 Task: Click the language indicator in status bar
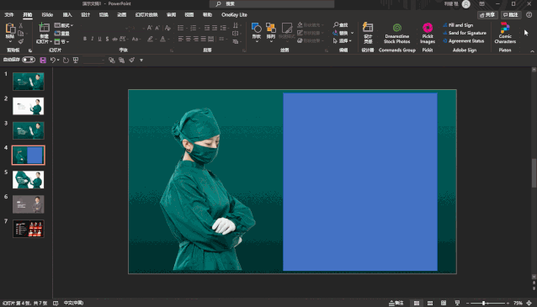click(73, 303)
